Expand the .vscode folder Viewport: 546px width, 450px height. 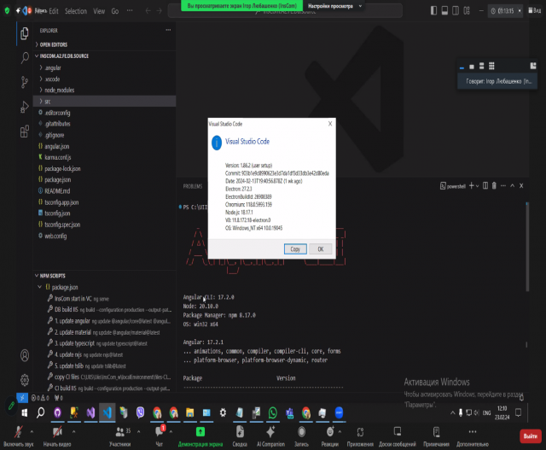tap(52, 79)
